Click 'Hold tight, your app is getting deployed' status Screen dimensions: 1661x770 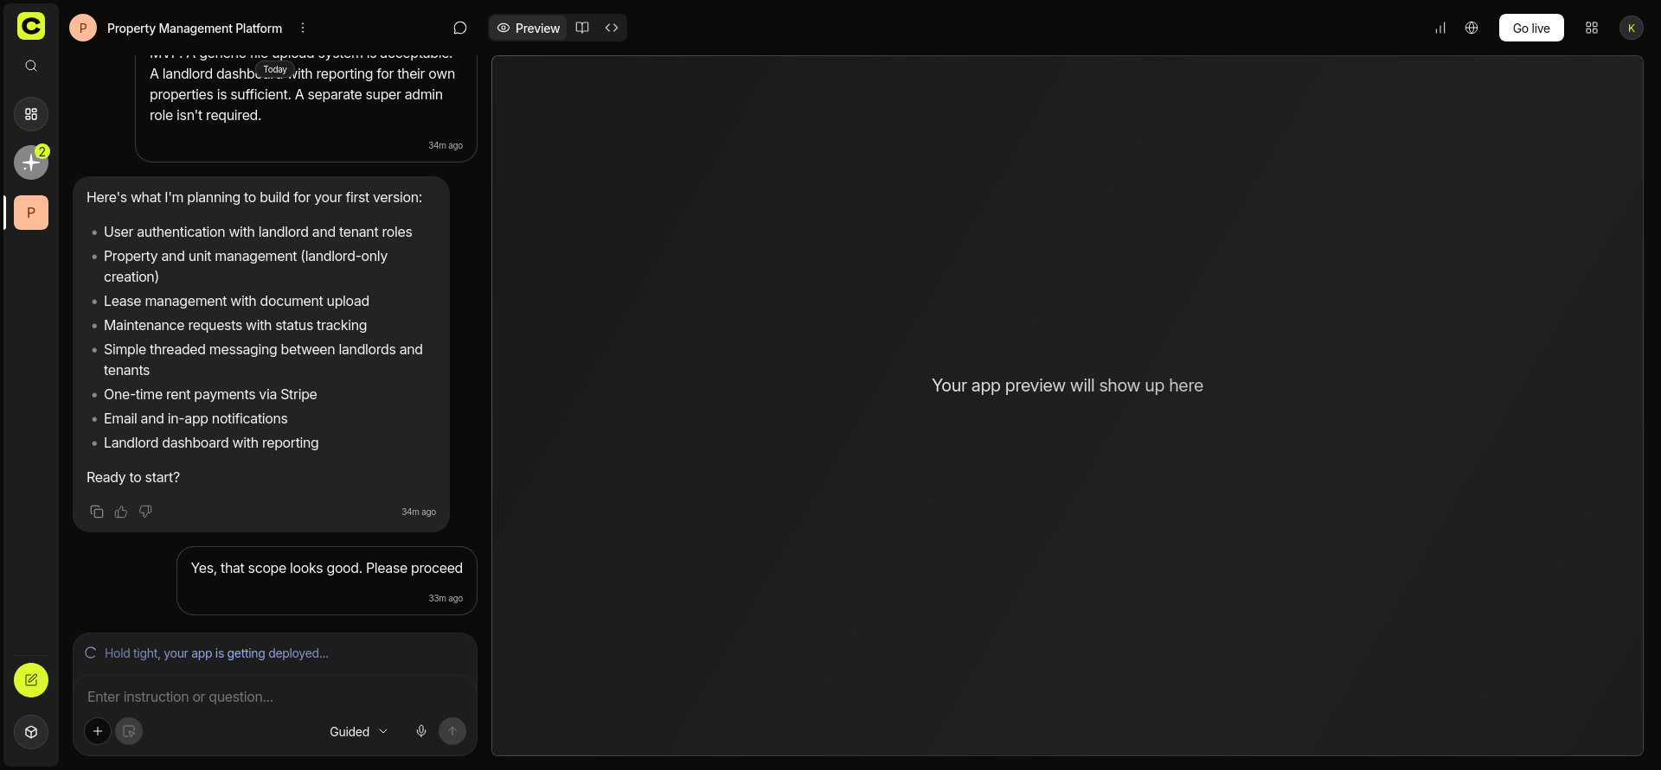[x=216, y=653]
